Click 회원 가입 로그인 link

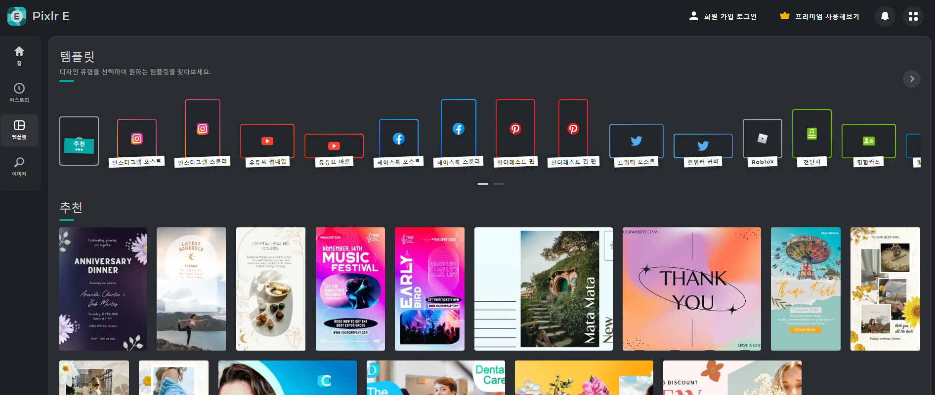[x=723, y=16]
